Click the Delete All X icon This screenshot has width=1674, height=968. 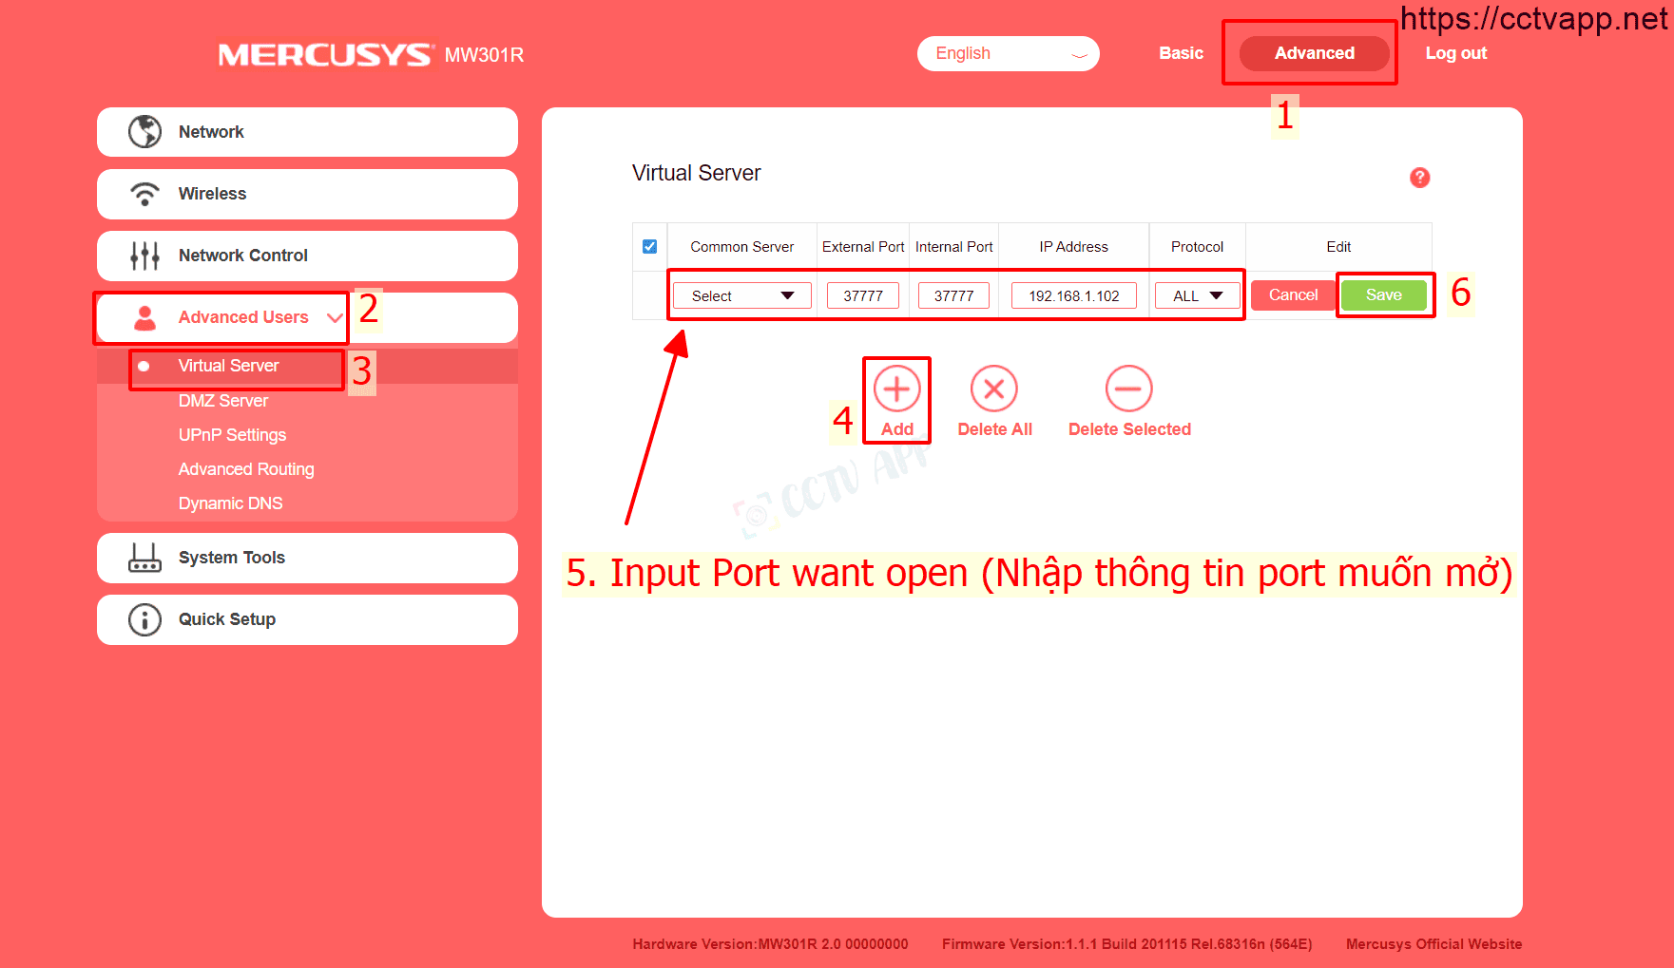pos(993,389)
